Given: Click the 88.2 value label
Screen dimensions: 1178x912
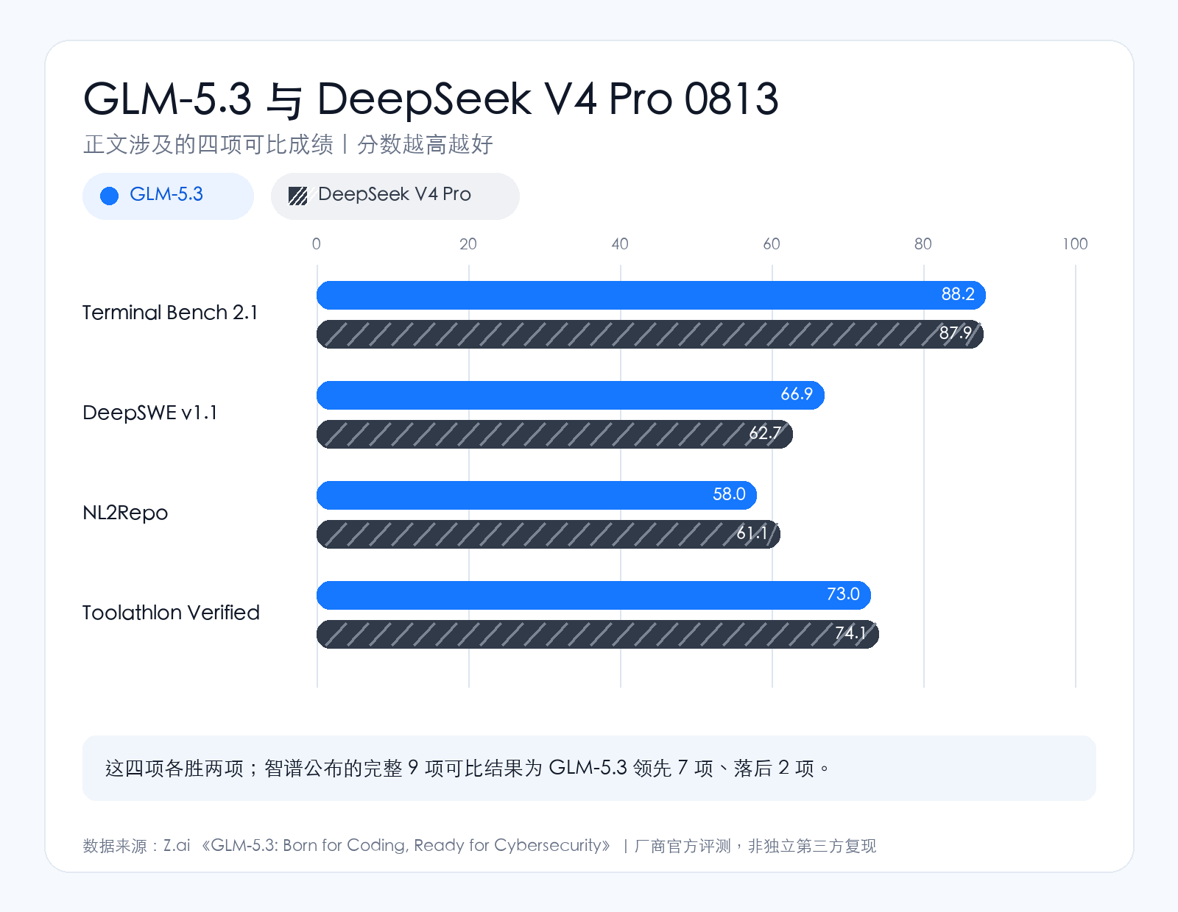Looking at the screenshot, I should pyautogui.click(x=958, y=294).
